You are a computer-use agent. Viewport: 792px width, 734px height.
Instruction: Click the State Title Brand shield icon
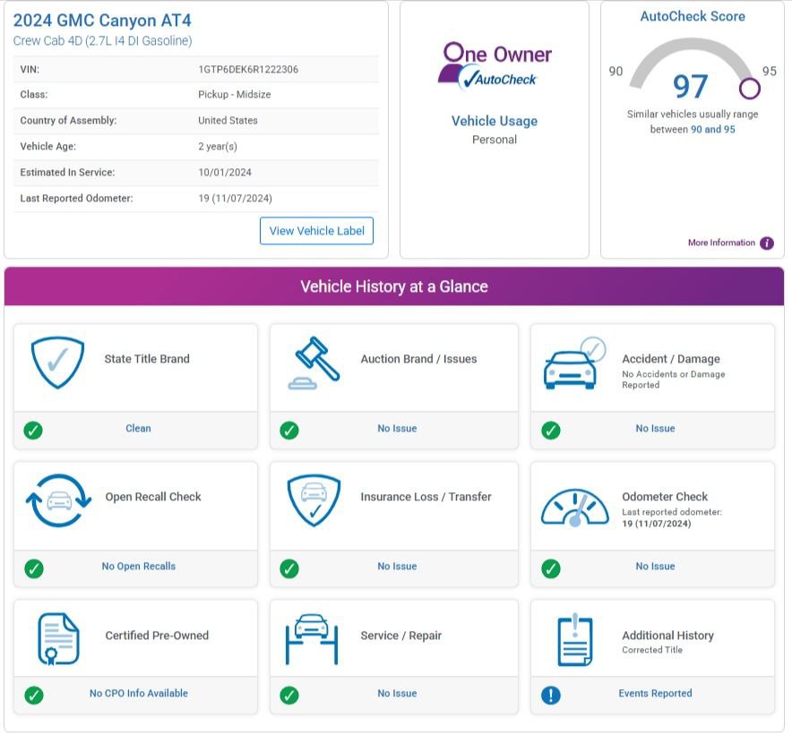click(57, 362)
